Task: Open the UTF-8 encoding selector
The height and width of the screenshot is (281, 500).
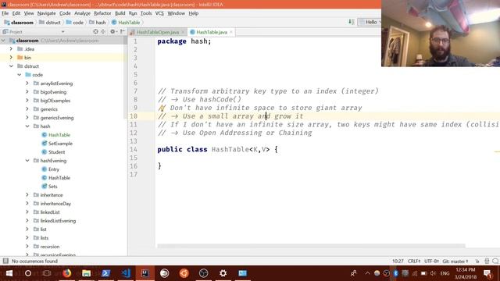Action: [x=431, y=261]
